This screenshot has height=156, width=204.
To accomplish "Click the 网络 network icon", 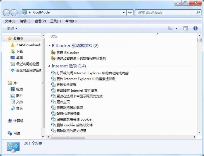I will tap(10, 133).
